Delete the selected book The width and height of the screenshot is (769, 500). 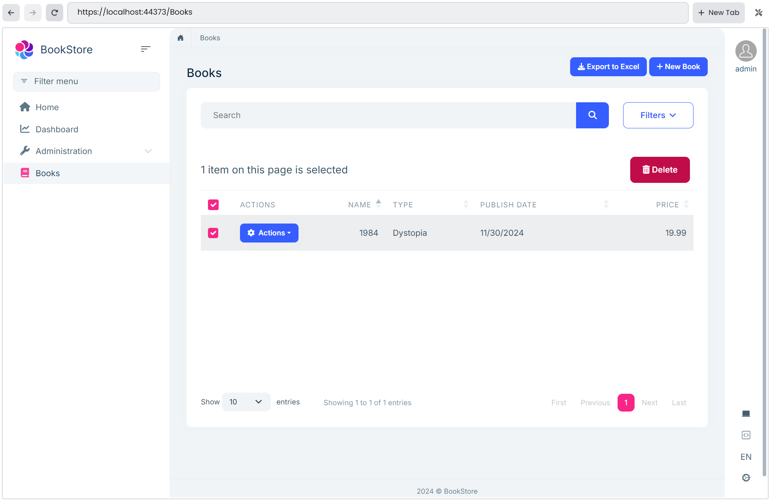click(659, 170)
